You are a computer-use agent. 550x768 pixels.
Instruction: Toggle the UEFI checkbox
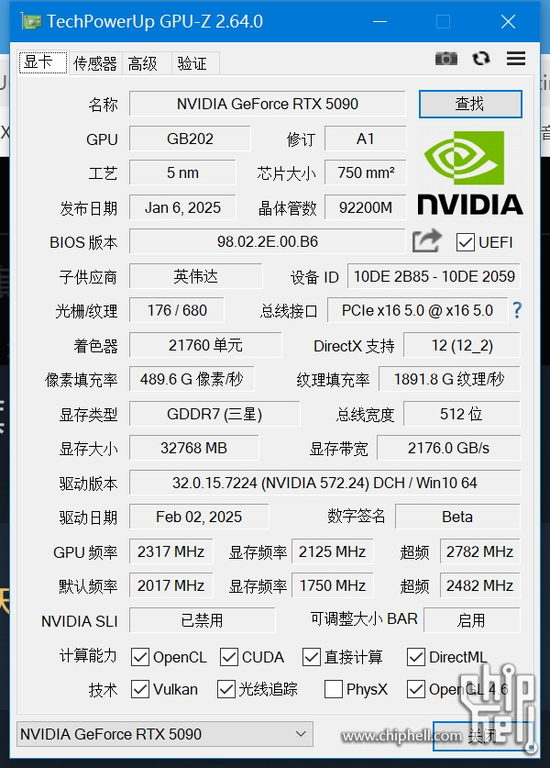pos(465,242)
